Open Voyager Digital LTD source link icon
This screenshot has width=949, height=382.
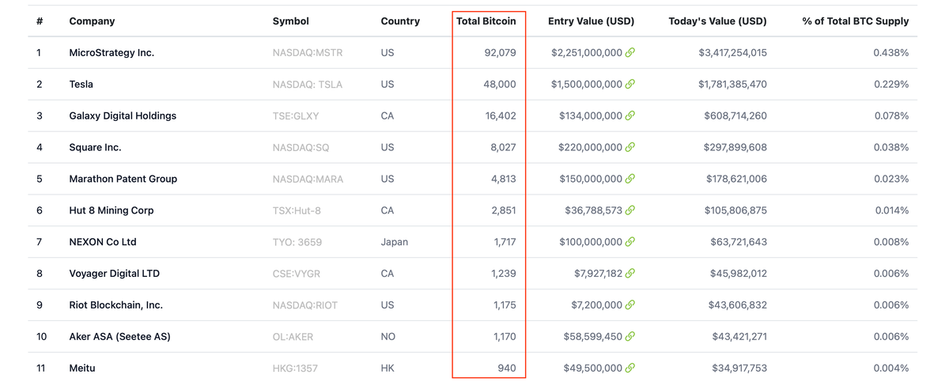point(630,274)
